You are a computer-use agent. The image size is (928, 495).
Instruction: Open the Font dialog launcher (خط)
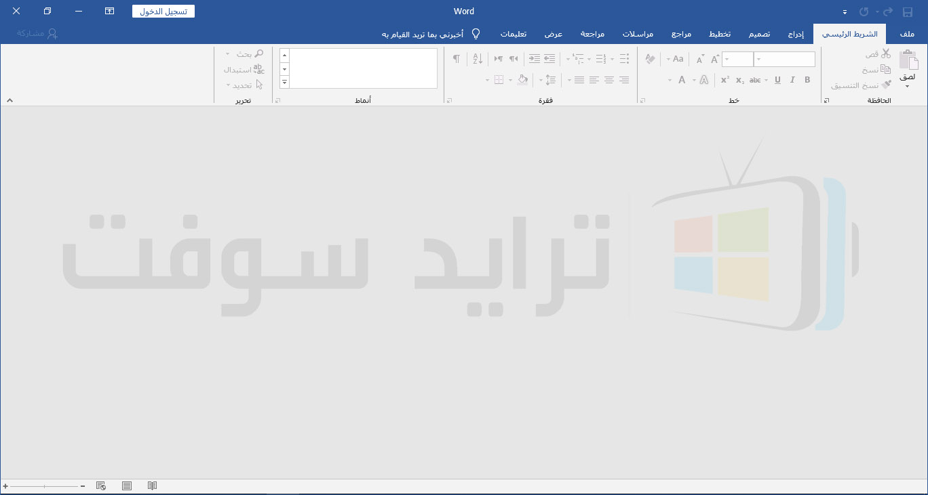click(x=642, y=101)
